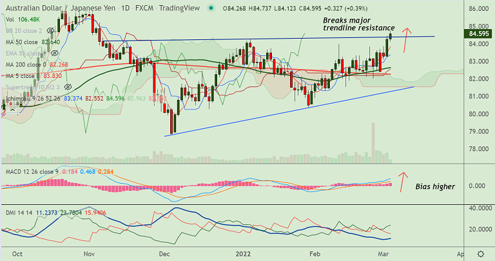495x261 pixels.
Task: Click the DMI ADX value 11.2373
Action: coord(46,213)
